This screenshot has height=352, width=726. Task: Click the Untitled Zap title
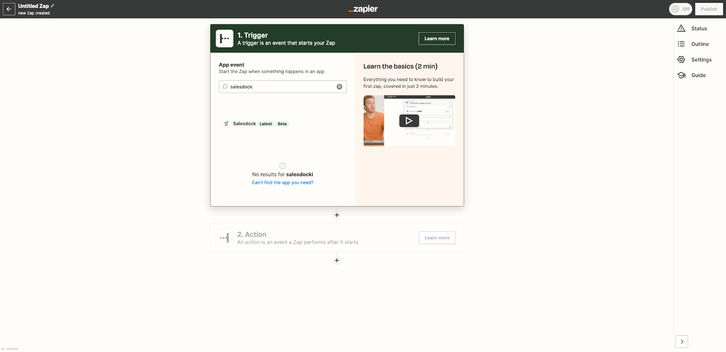[34, 6]
